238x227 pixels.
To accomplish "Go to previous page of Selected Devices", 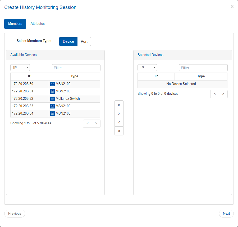I will (x=215, y=94).
